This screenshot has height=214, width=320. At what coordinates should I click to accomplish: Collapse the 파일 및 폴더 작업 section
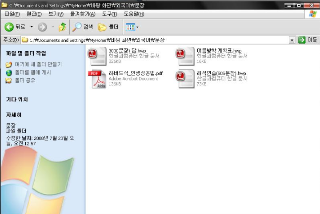pyautogui.click(x=26, y=53)
